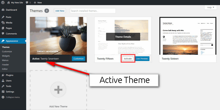The width and height of the screenshot is (220, 110).
Task: Open the My New Site menu
Action: pyautogui.click(x=15, y=2)
